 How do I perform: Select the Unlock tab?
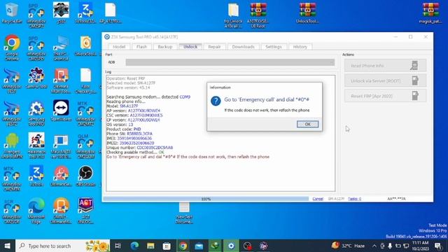(190, 47)
